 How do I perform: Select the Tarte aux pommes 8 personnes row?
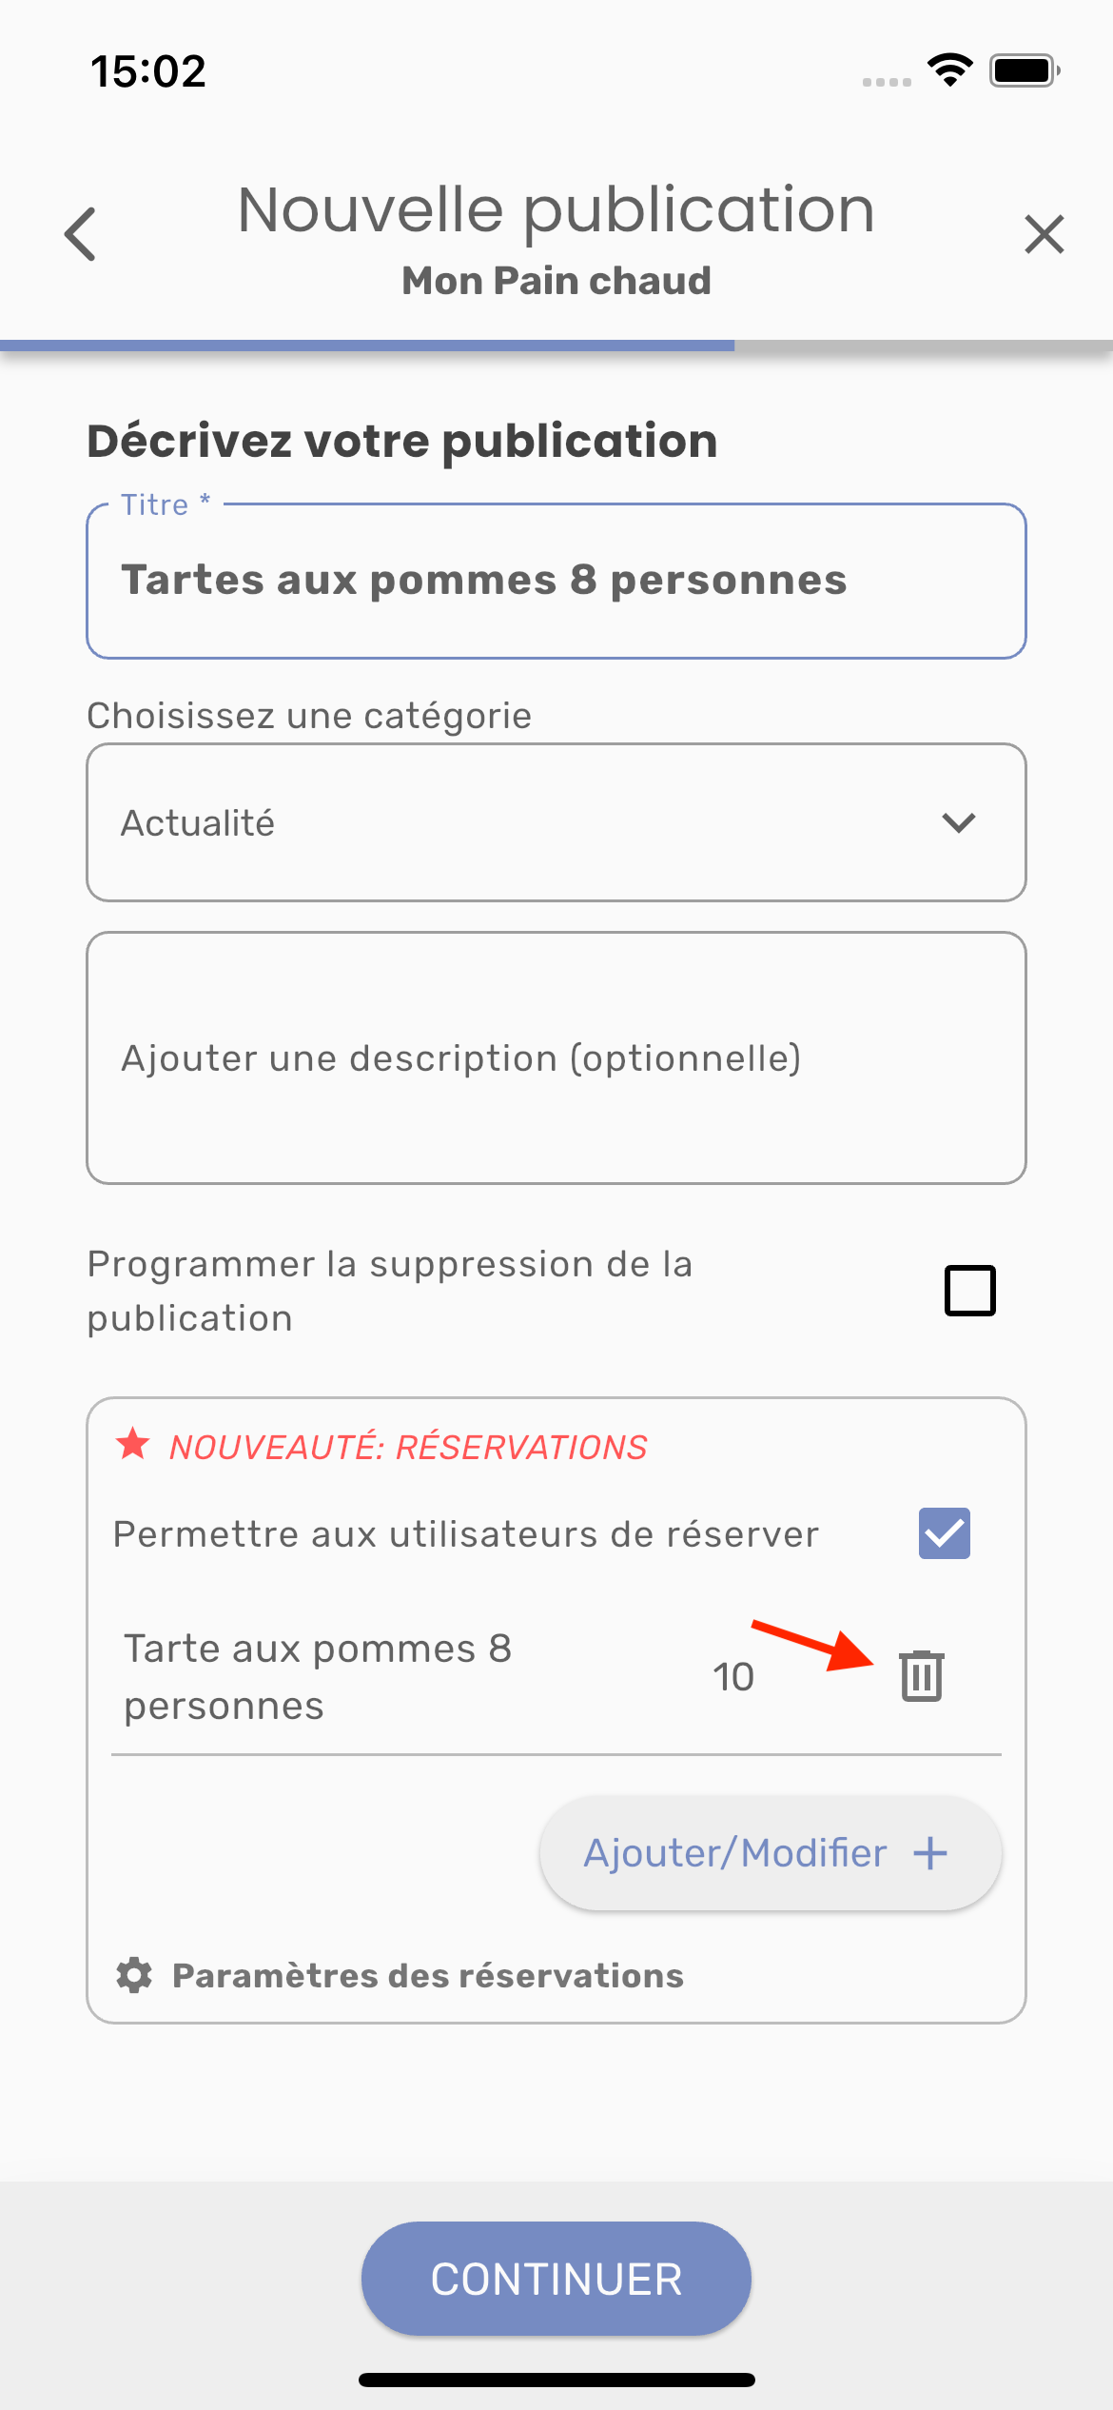pyautogui.click(x=556, y=1676)
